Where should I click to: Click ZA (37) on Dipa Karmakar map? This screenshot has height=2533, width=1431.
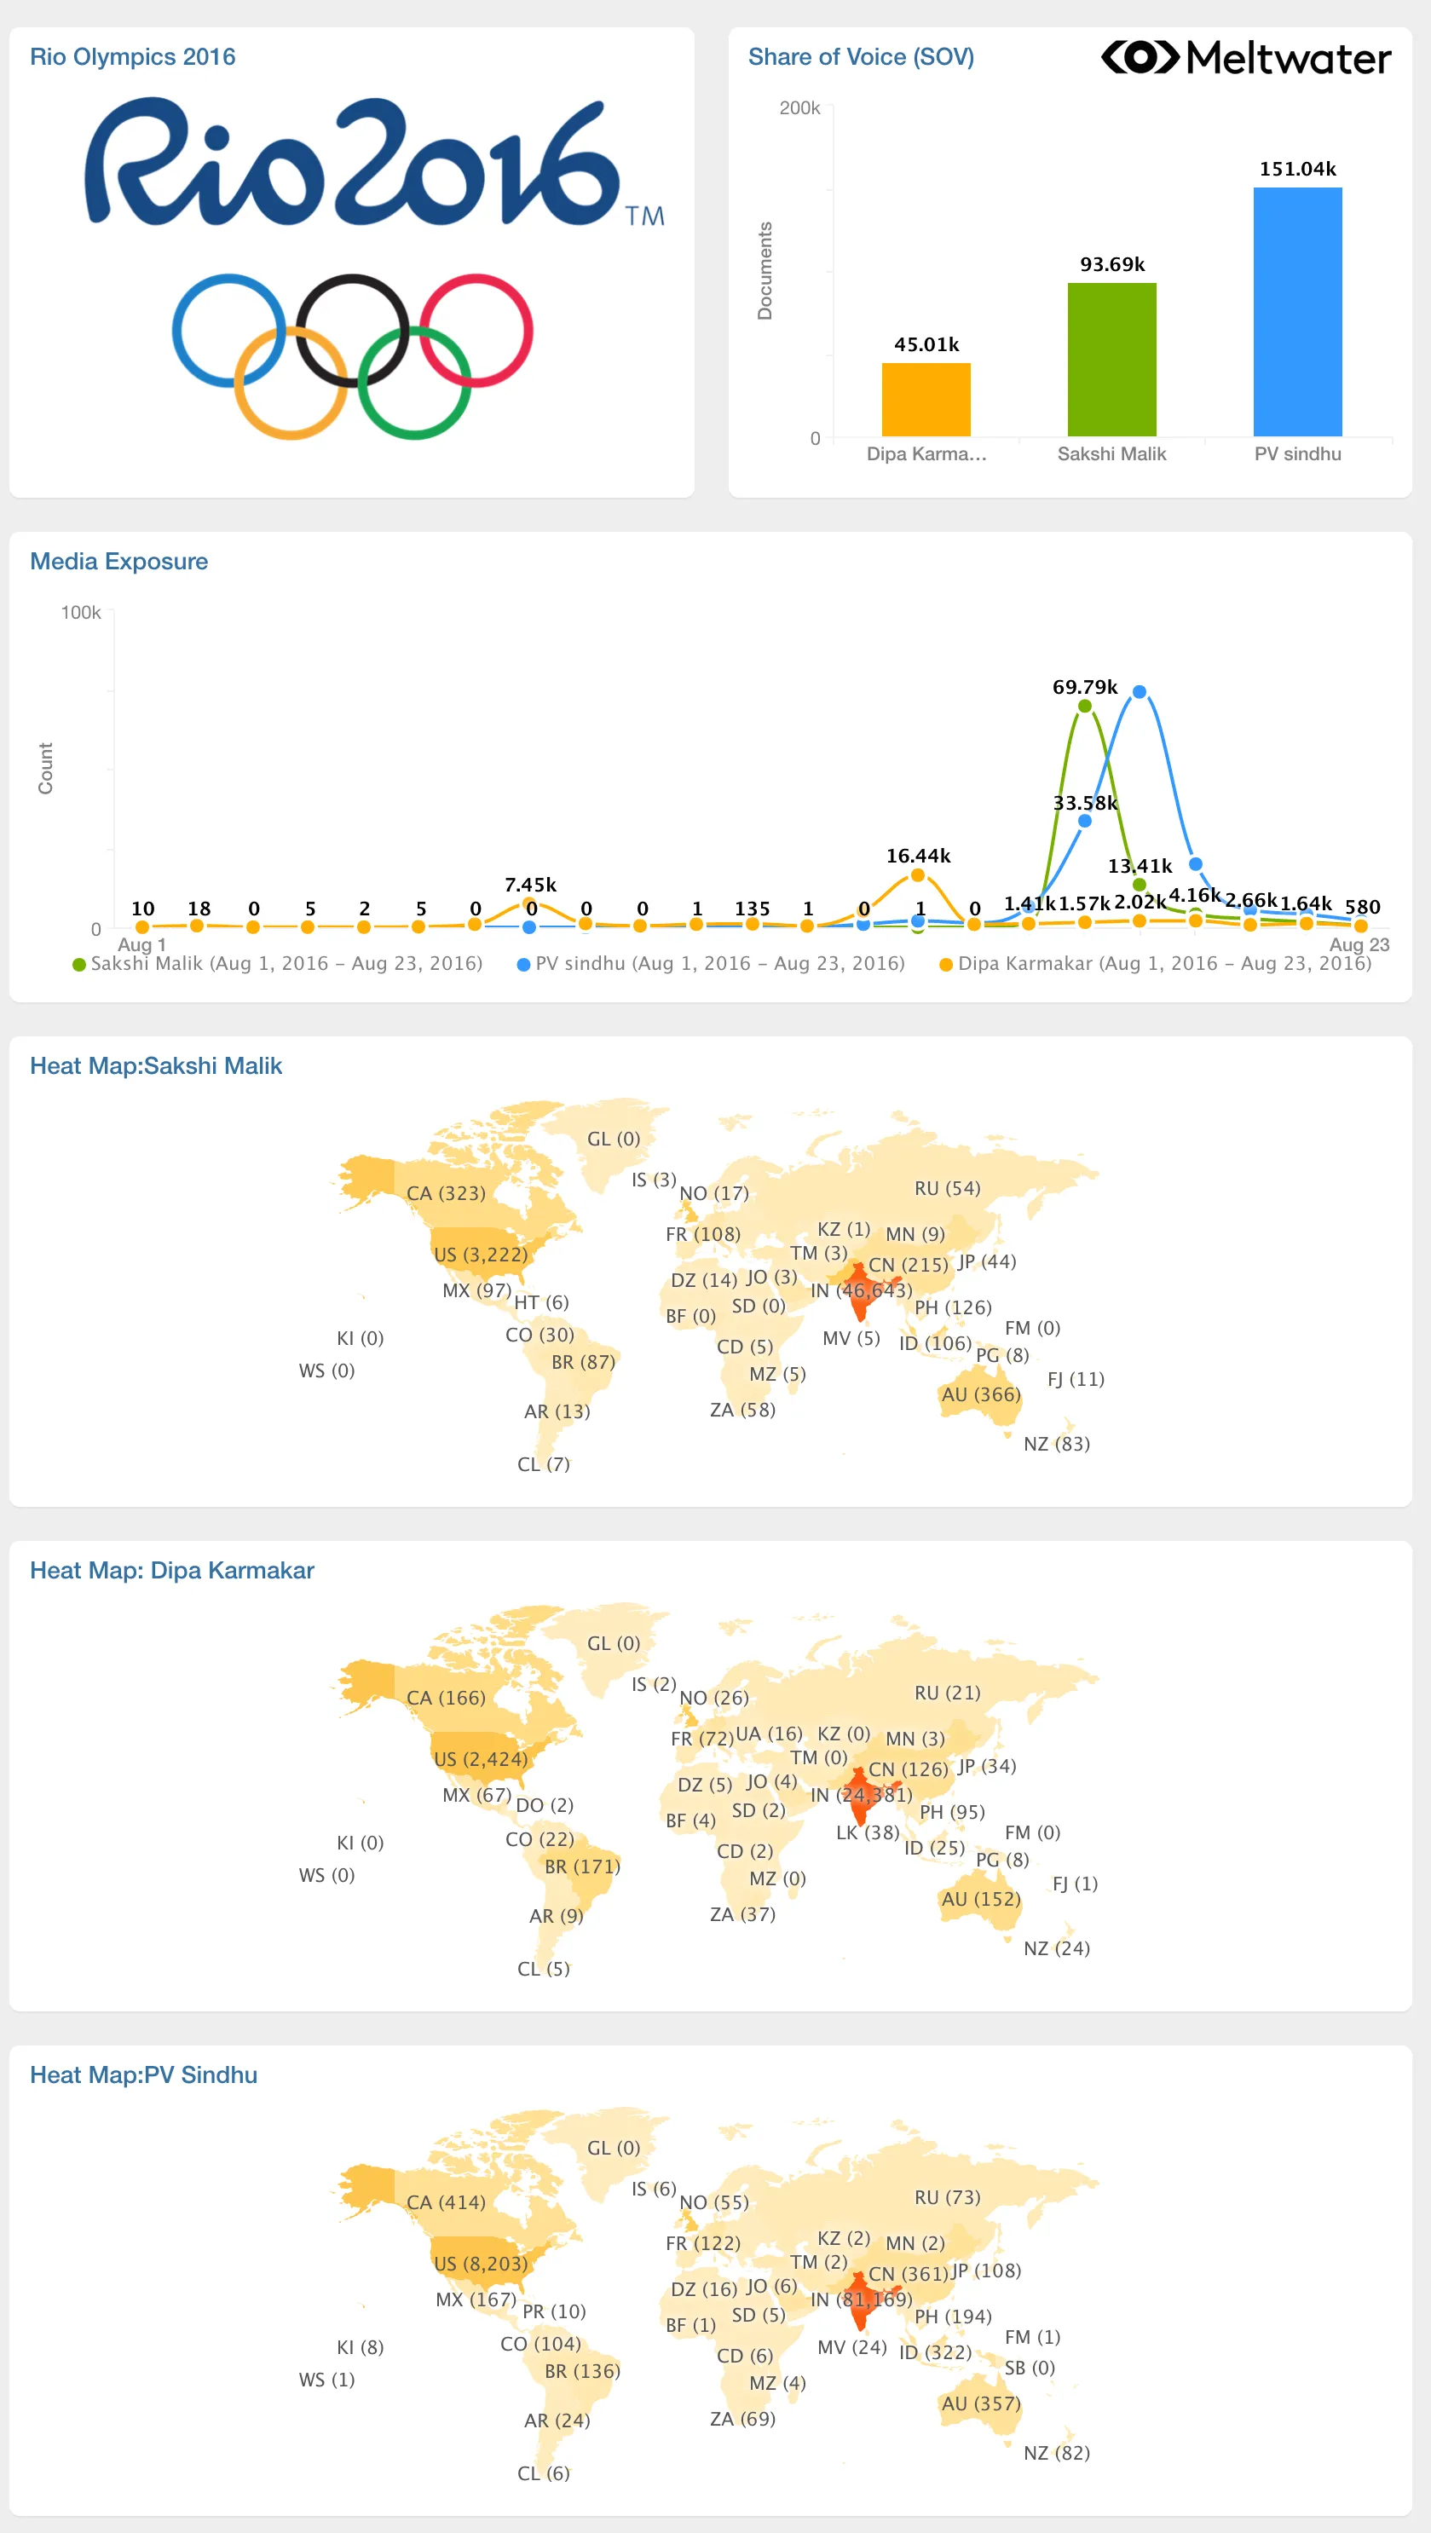tap(742, 1913)
